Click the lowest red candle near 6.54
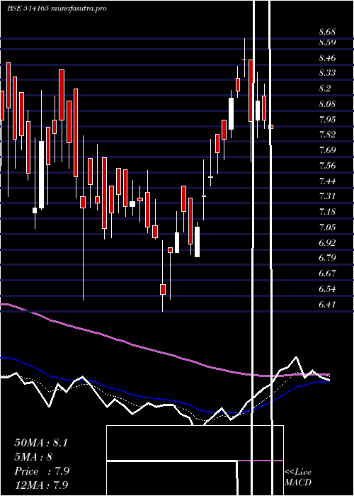The image size is (354, 496). pyautogui.click(x=163, y=289)
